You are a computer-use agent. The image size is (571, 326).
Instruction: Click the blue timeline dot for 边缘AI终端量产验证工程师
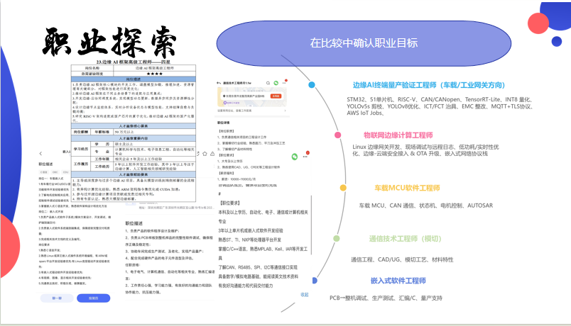(x=312, y=84)
